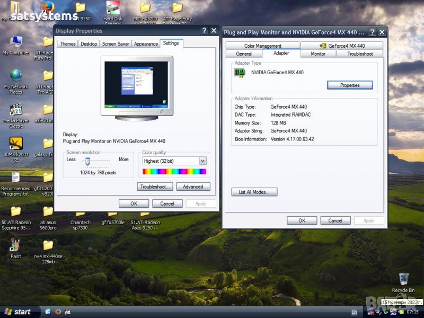The width and height of the screenshot is (424, 318).
Task: Open the My Computer desktop icon
Action: (16, 42)
